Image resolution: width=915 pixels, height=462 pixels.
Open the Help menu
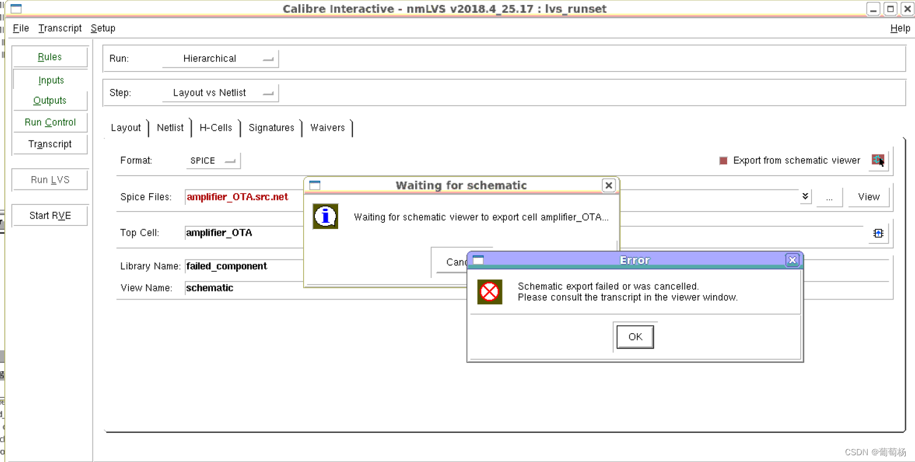(x=900, y=28)
